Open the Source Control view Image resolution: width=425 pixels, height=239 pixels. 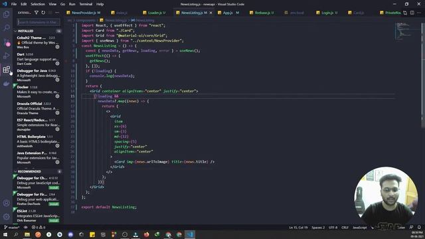pyautogui.click(x=6, y=42)
